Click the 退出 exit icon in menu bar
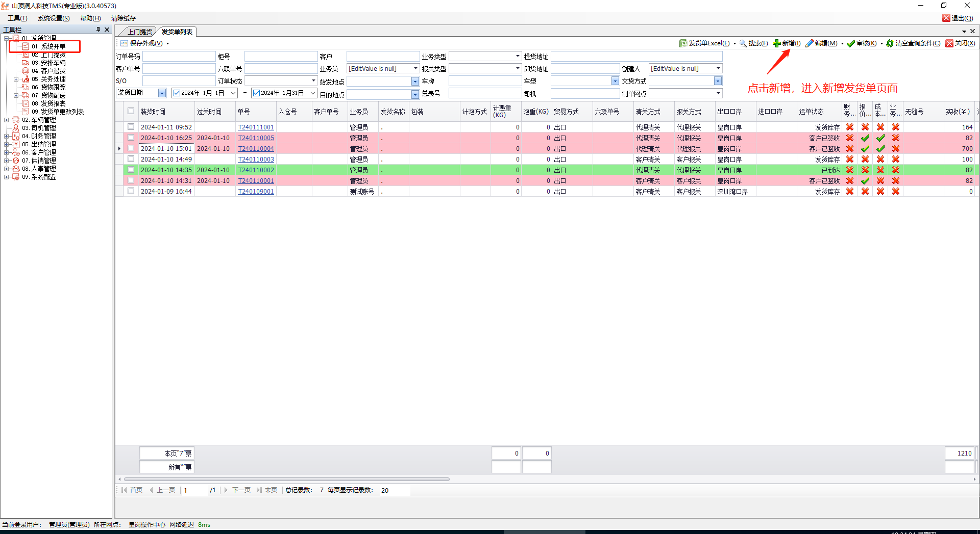The image size is (980, 534). [x=946, y=18]
